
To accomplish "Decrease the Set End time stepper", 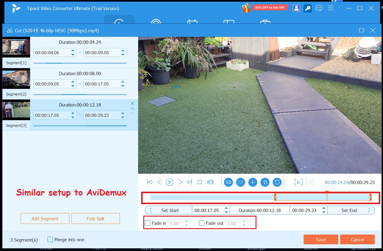I will (324, 212).
